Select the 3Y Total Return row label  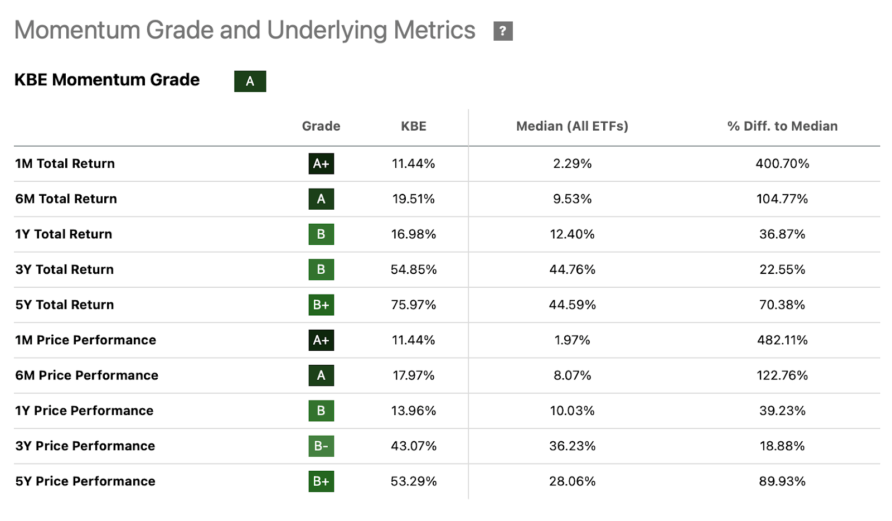65,270
